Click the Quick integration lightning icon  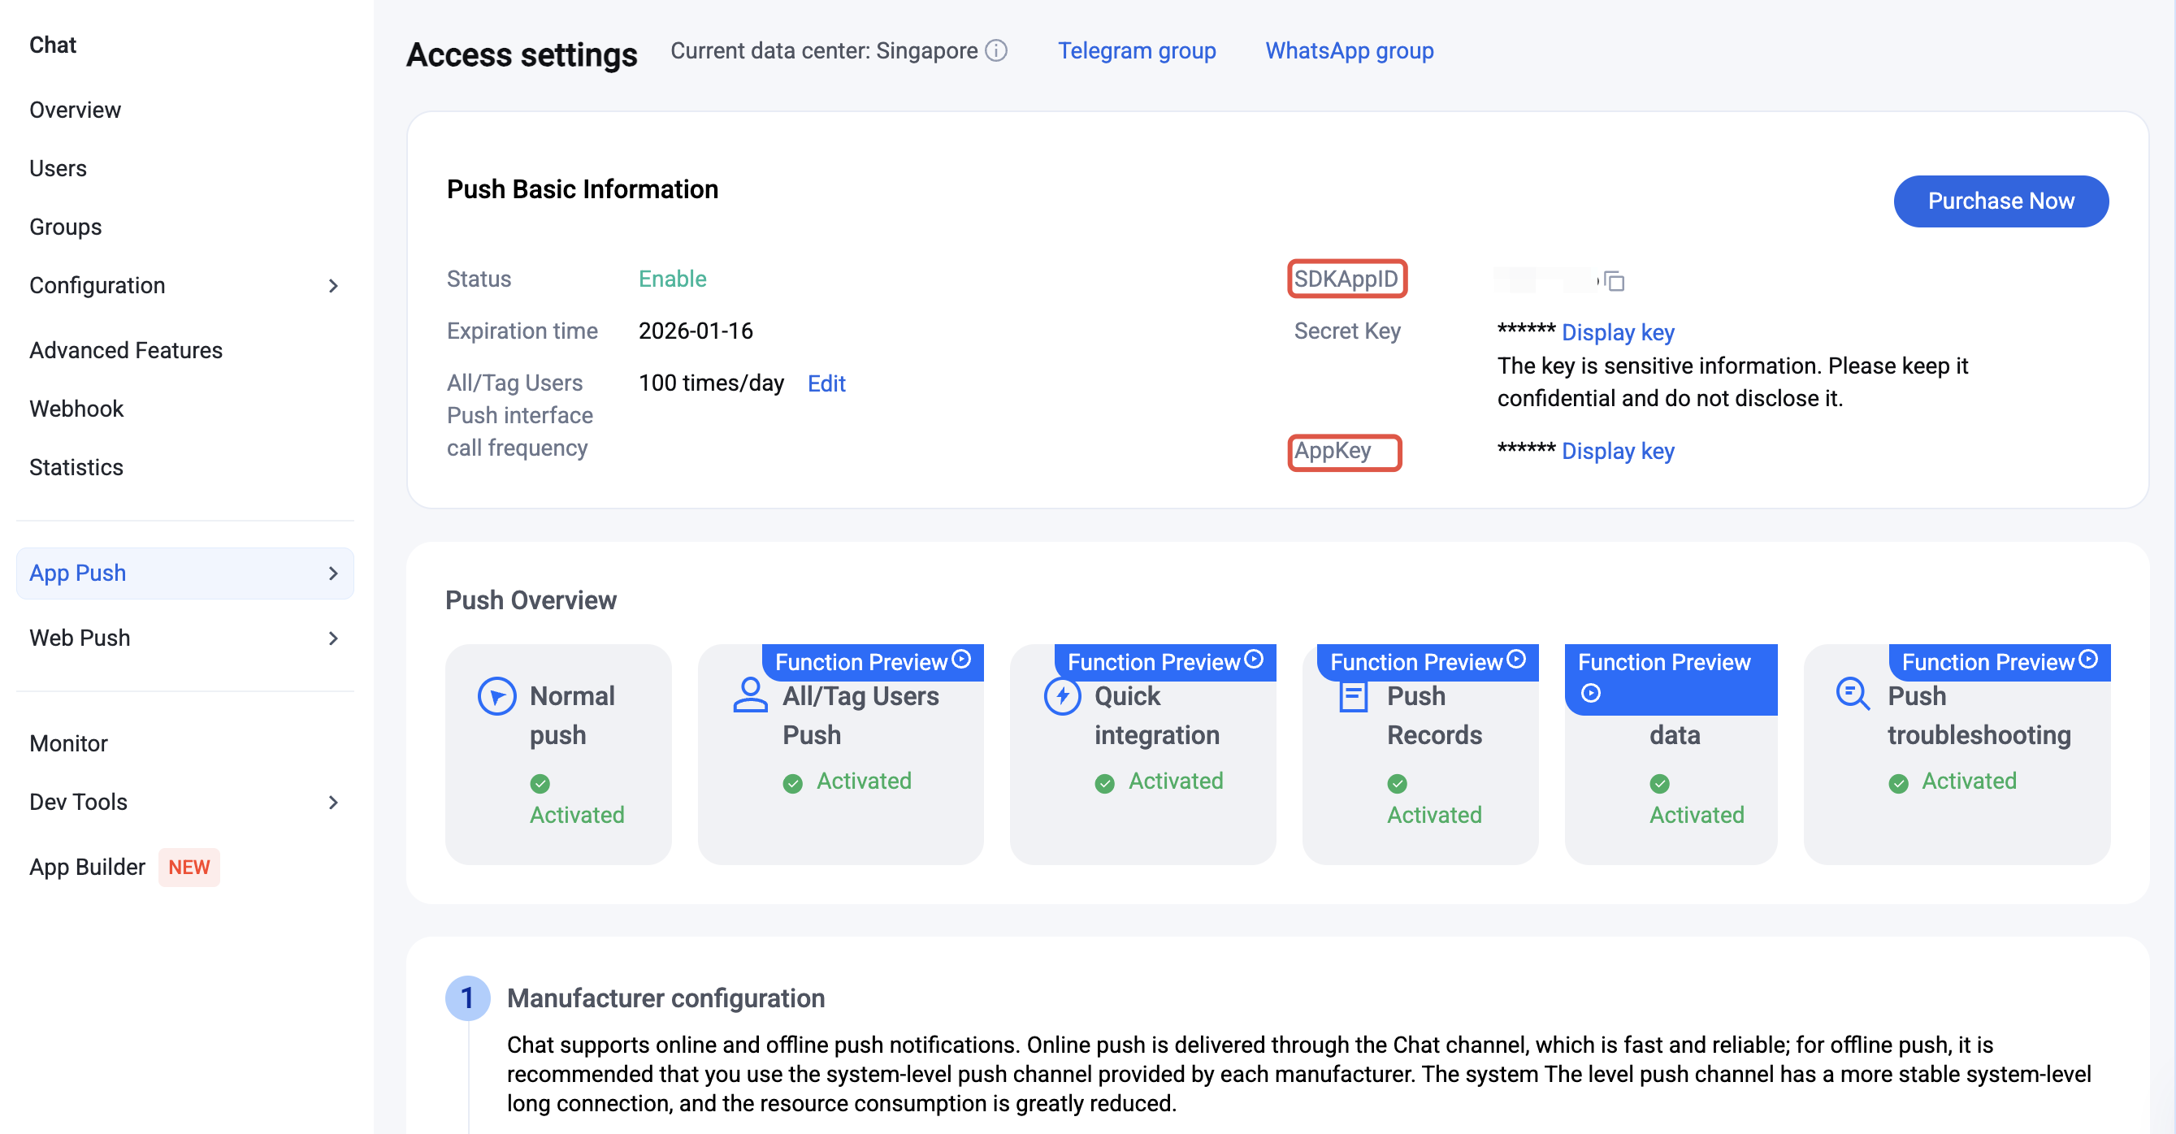(1062, 697)
